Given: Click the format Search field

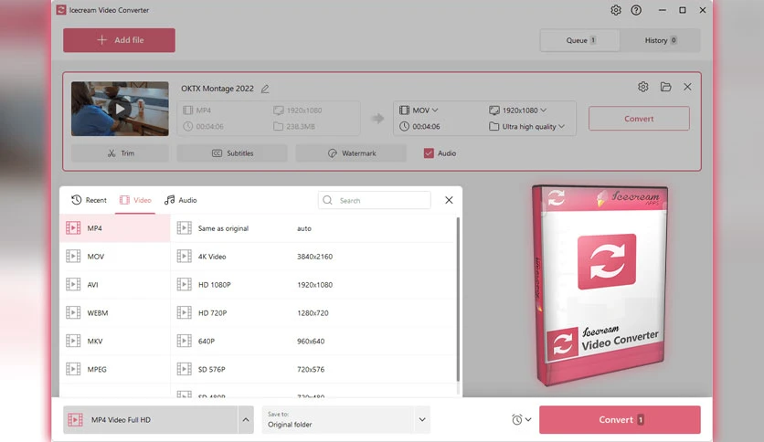Looking at the screenshot, I should pos(374,200).
